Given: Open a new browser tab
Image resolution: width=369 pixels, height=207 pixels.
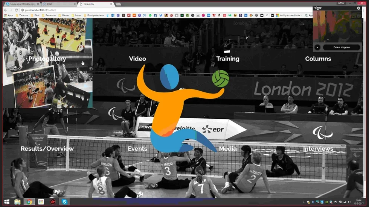Looking at the screenshot, I should tap(118, 4).
